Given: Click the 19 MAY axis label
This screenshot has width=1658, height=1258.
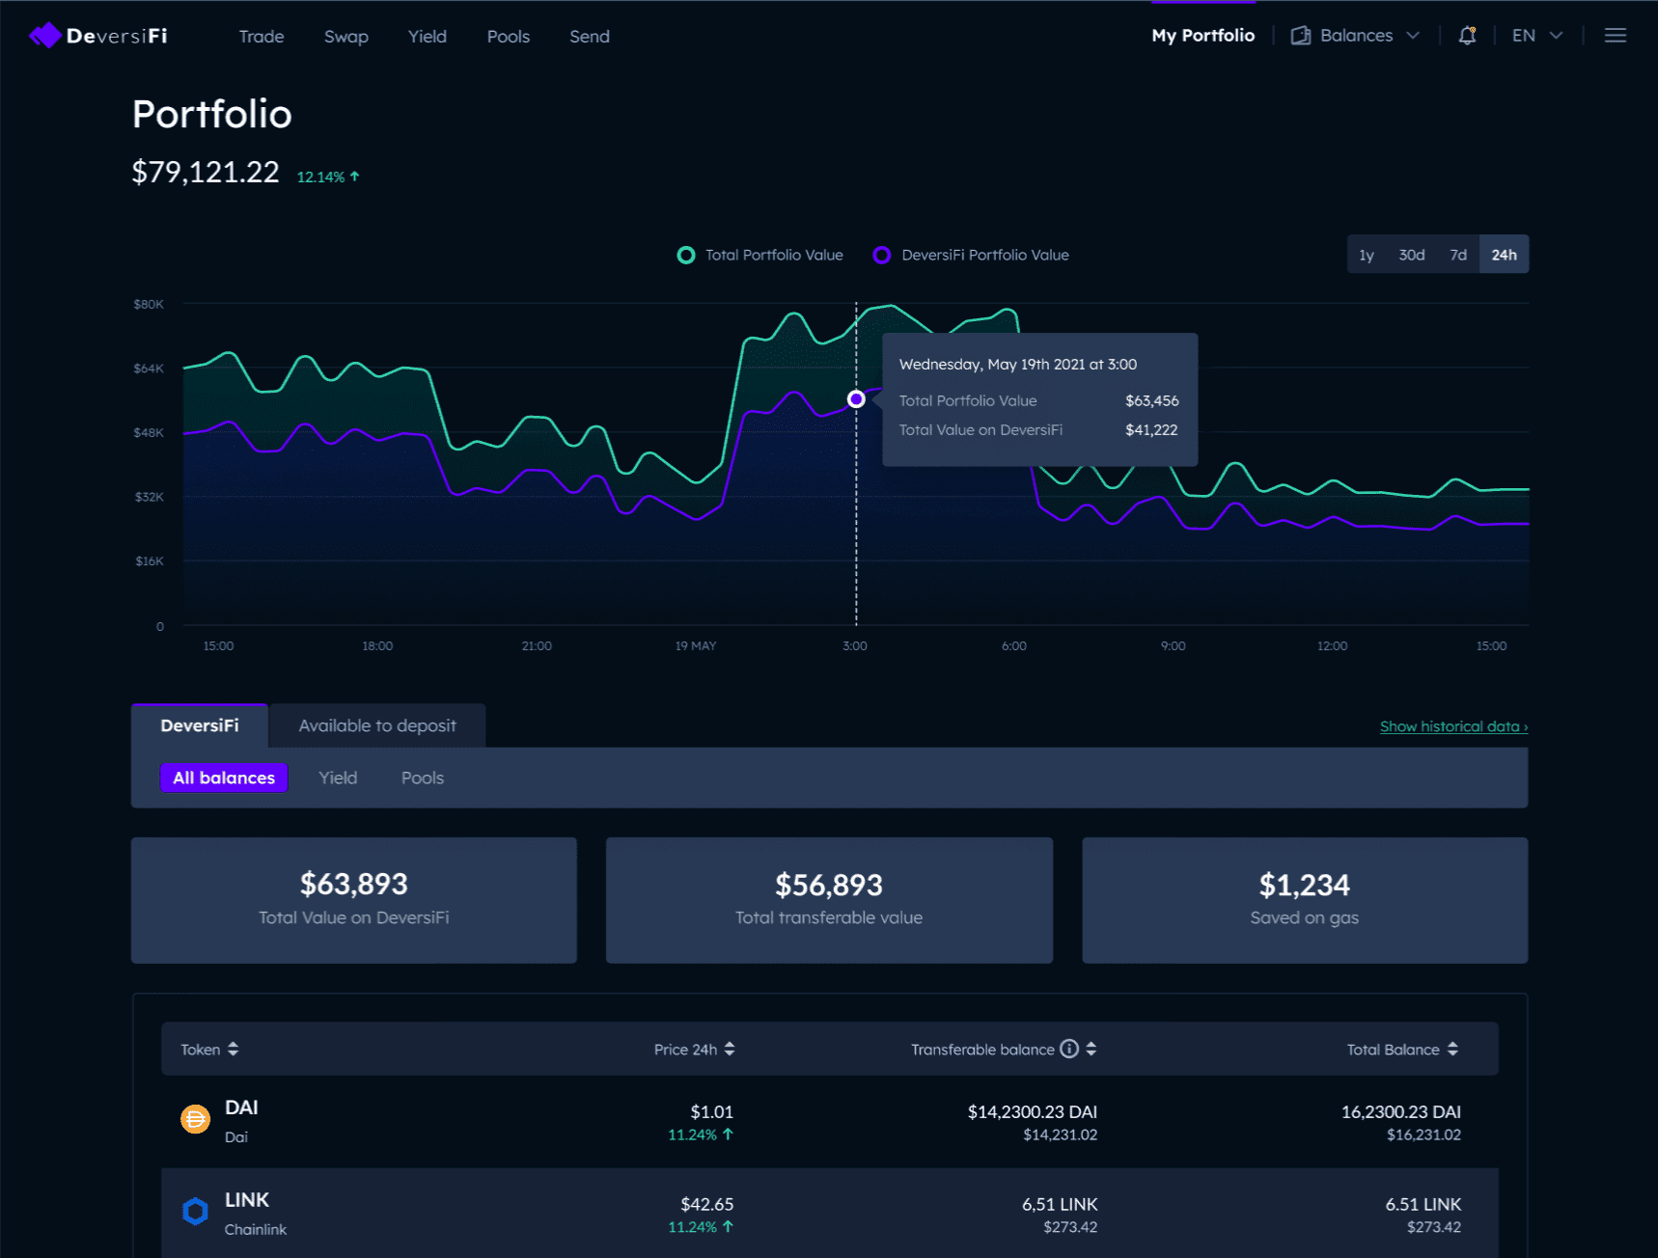Looking at the screenshot, I should 696,645.
